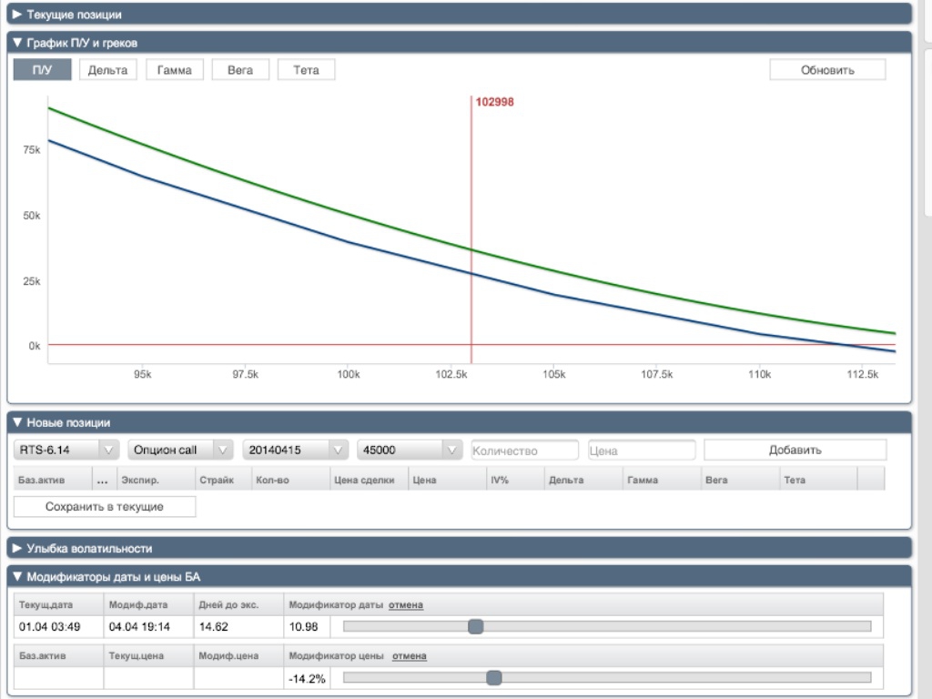
Task: Click the price modifier slider handle
Action: coord(494,677)
